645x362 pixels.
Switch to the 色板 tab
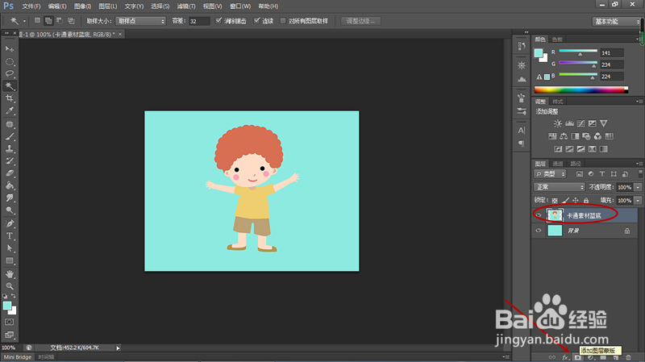pos(557,40)
